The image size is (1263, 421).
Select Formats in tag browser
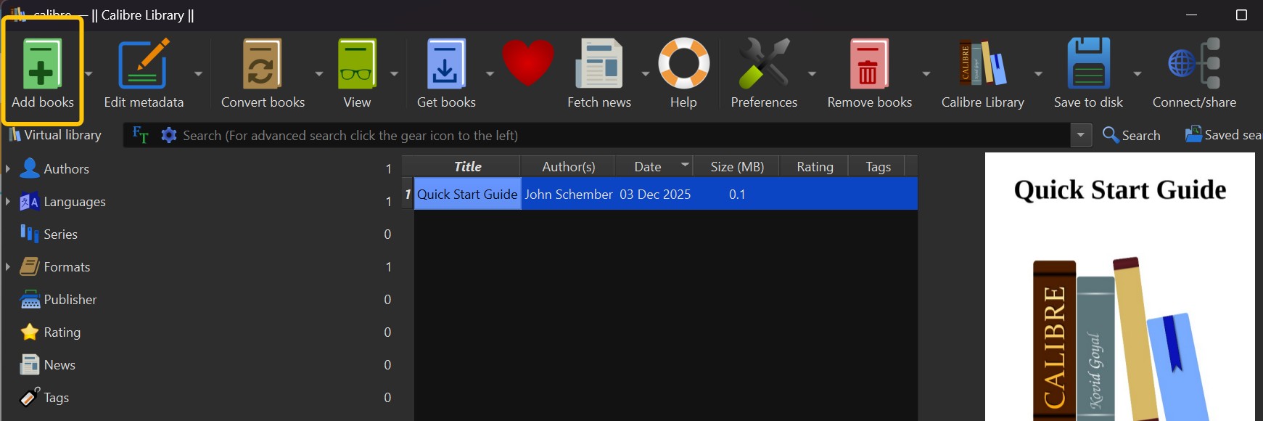click(x=67, y=266)
